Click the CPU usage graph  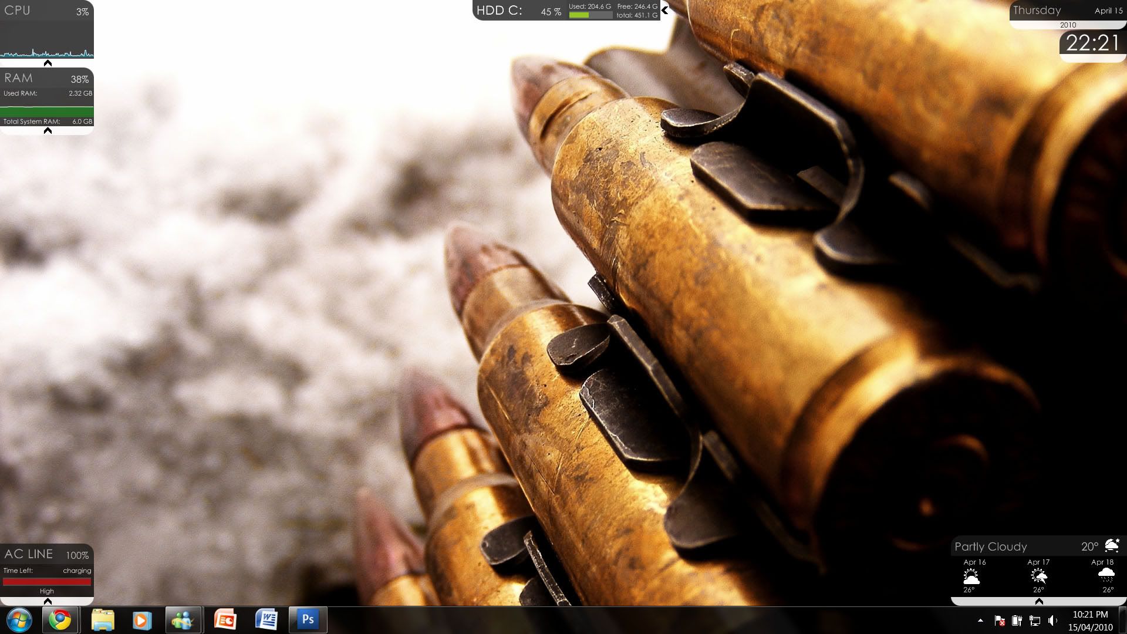(47, 41)
